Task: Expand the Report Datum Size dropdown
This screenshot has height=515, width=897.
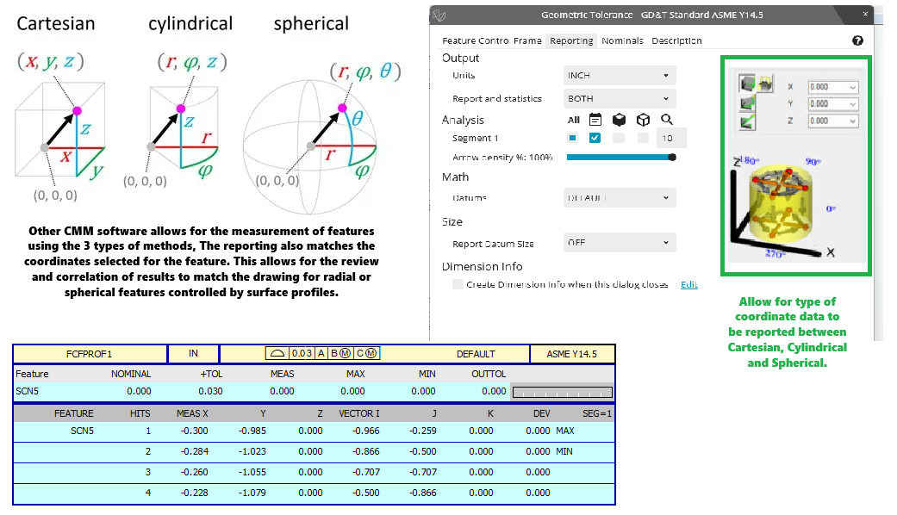Action: pos(619,243)
